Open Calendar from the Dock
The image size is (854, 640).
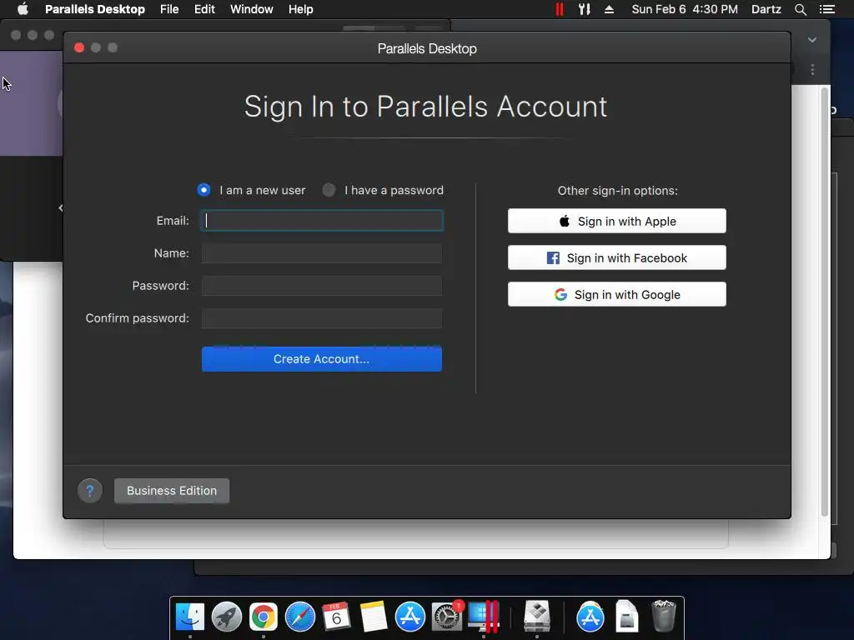[x=337, y=617]
